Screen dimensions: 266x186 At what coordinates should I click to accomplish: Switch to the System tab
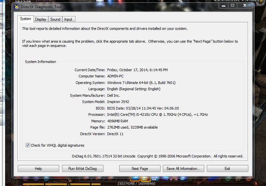25,19
